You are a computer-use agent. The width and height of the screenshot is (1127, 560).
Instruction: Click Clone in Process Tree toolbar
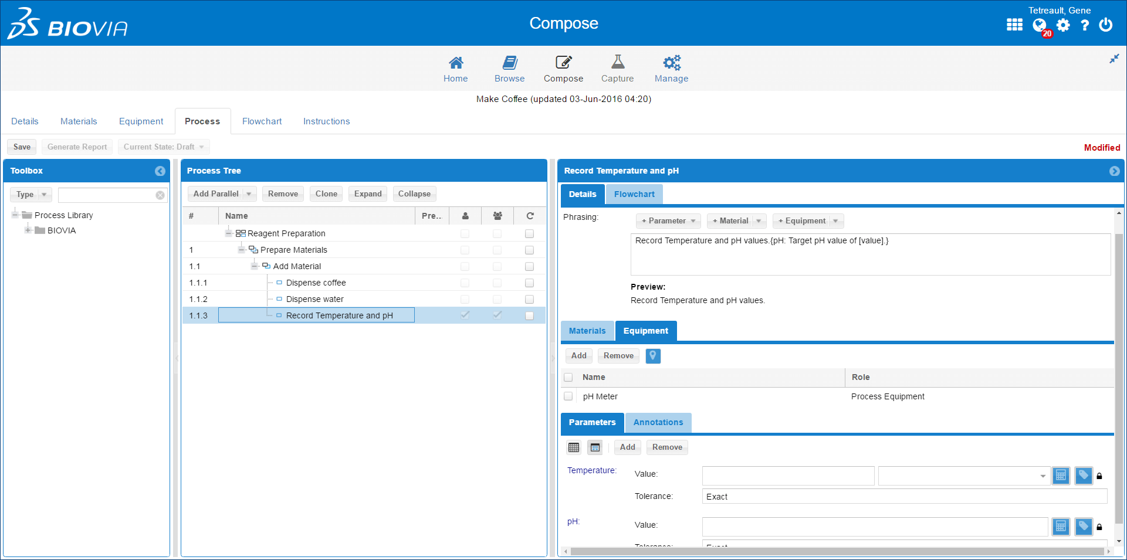[x=326, y=194]
